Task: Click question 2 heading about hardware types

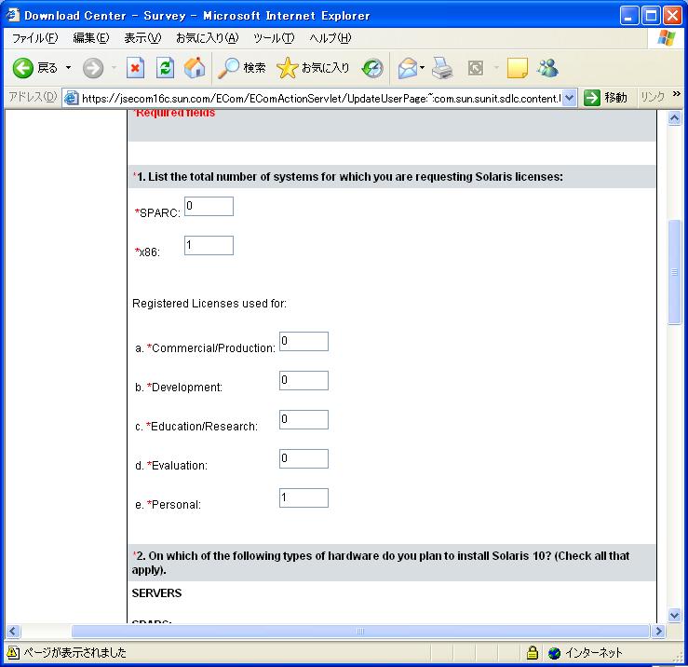Action: (x=381, y=563)
